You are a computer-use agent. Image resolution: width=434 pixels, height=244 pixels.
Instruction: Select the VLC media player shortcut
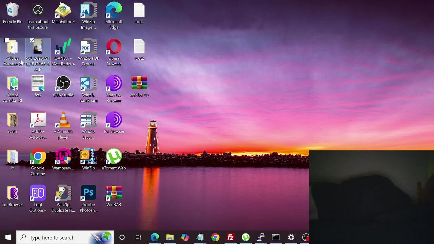pyautogui.click(x=63, y=126)
